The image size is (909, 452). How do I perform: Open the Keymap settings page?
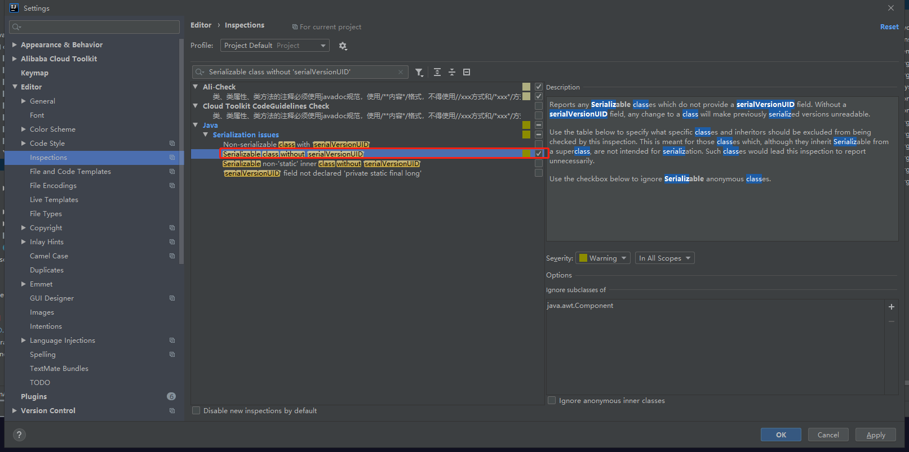[34, 73]
